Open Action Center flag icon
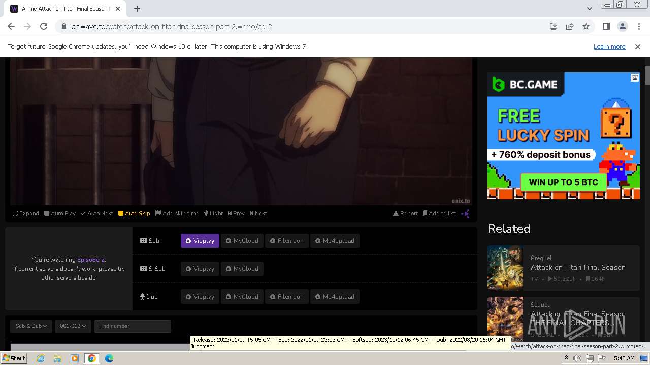This screenshot has height=365, width=650. [x=601, y=358]
